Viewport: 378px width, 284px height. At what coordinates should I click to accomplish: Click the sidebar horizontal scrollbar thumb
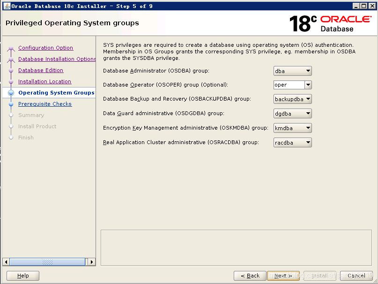pos(47,262)
